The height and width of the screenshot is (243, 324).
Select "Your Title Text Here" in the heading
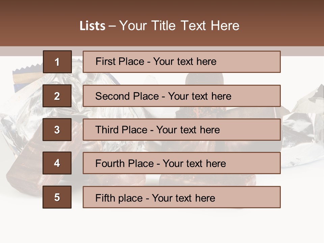coord(179,26)
